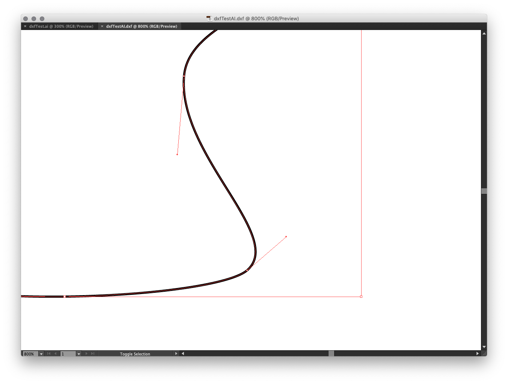This screenshot has height=384, width=508.
Task: Select the upper anchor point on the curve
Action: [x=184, y=76]
